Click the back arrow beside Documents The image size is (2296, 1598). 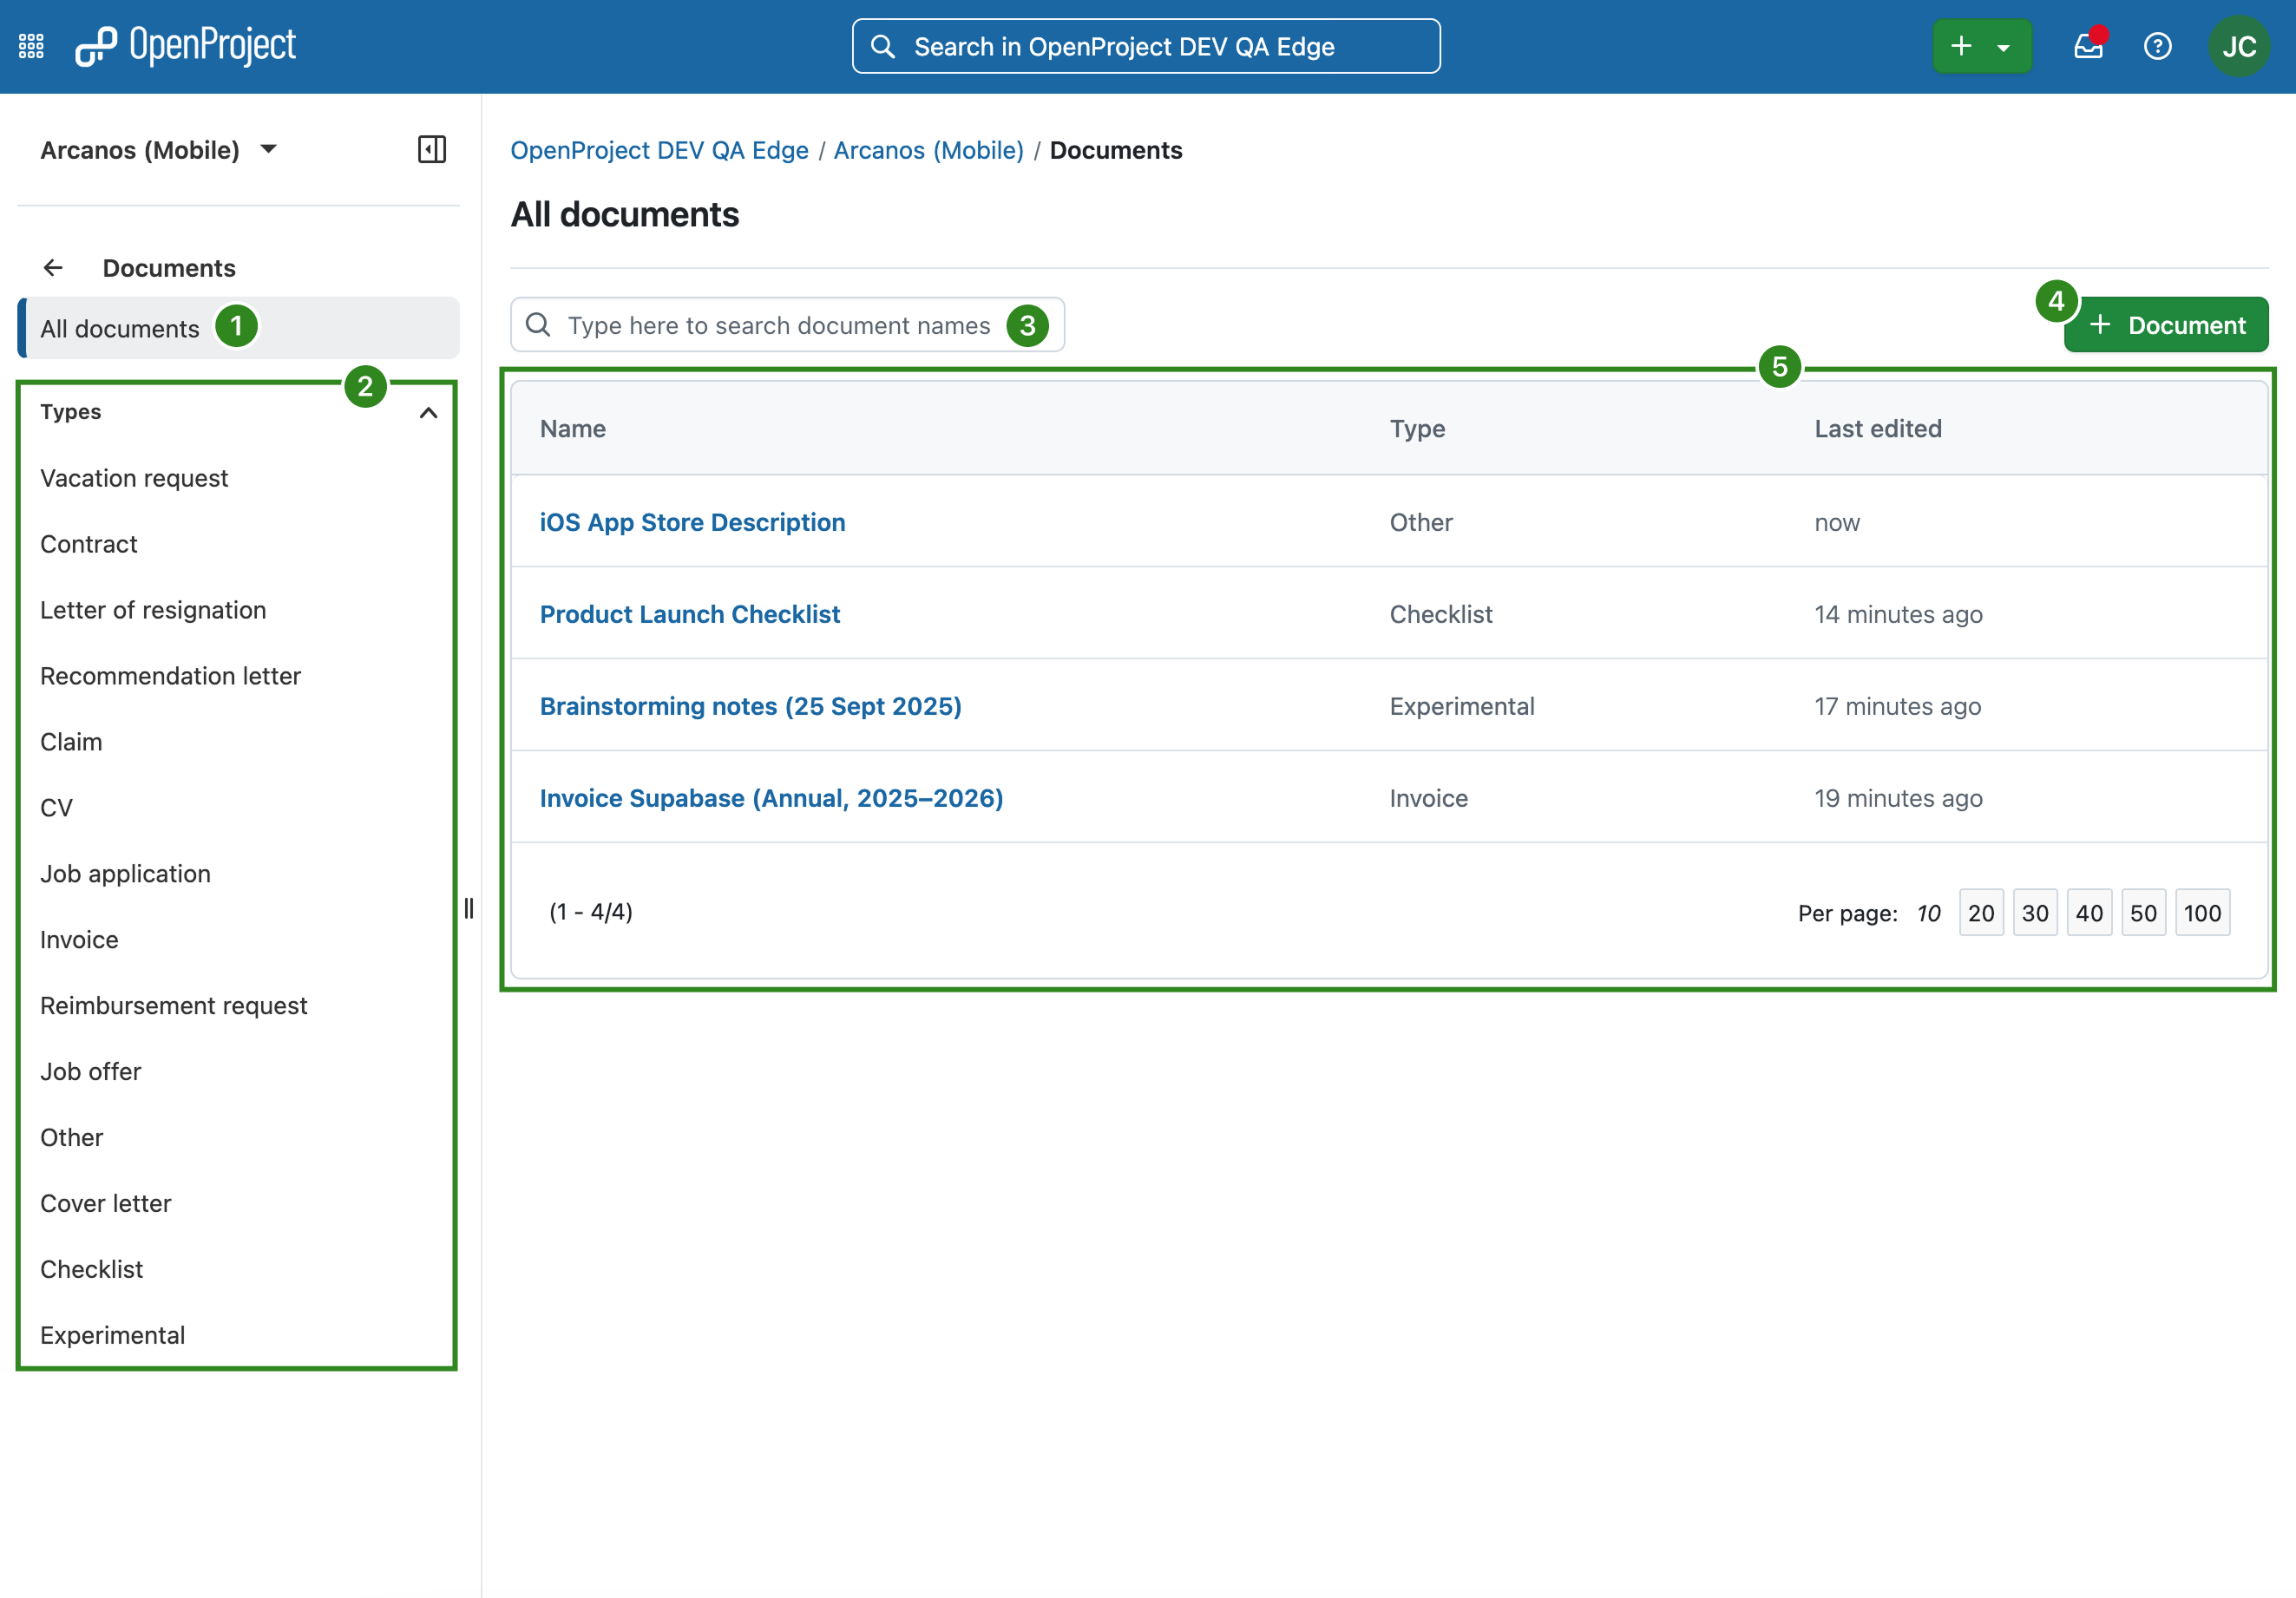coord(53,268)
